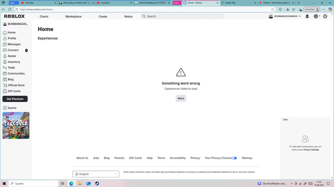Toggle Your Privacy Choices switch icon

coord(234,158)
